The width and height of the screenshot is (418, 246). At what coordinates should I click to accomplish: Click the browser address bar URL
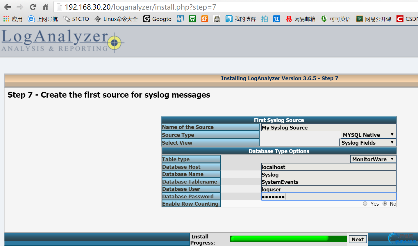pos(140,7)
